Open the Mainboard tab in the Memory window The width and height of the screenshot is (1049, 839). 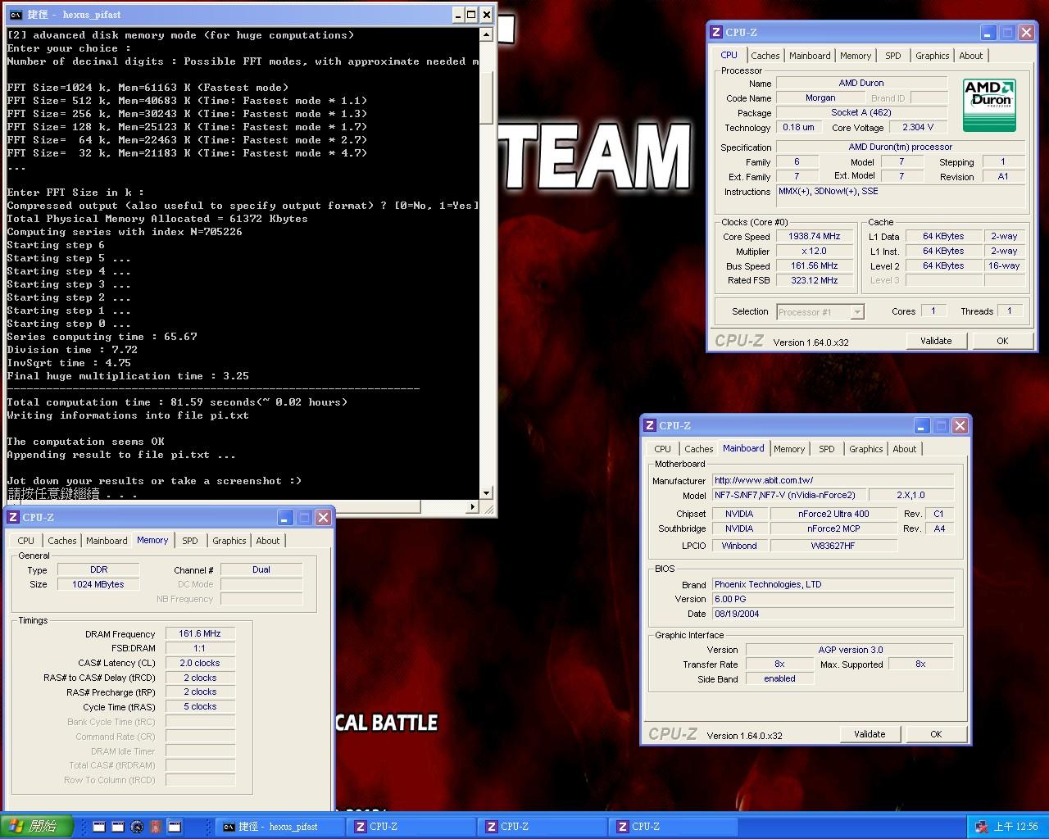tap(107, 541)
